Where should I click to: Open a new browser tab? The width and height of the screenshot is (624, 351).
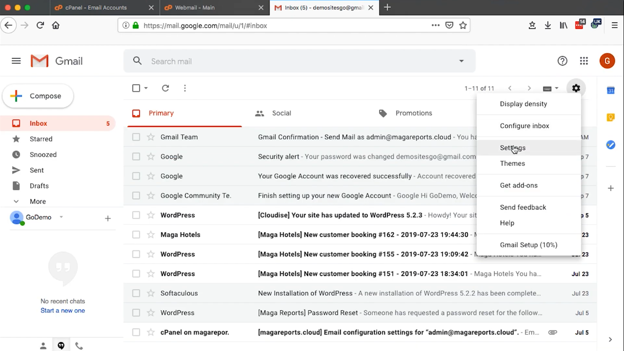pos(387,7)
